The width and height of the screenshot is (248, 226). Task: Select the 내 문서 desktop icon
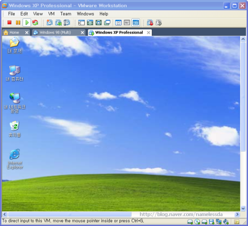(x=15, y=45)
